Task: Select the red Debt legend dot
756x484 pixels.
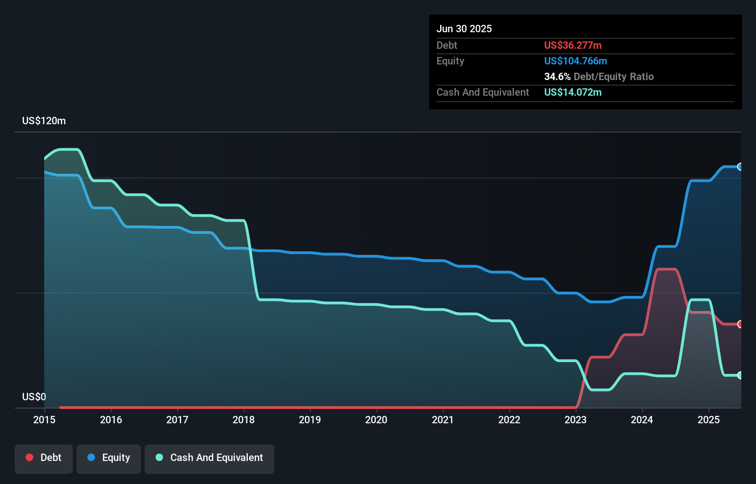Action: point(29,457)
